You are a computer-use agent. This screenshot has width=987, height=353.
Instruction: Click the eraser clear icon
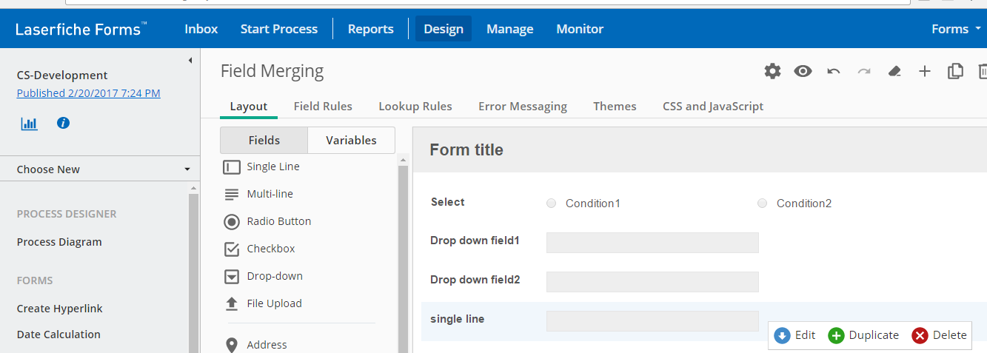tap(894, 71)
